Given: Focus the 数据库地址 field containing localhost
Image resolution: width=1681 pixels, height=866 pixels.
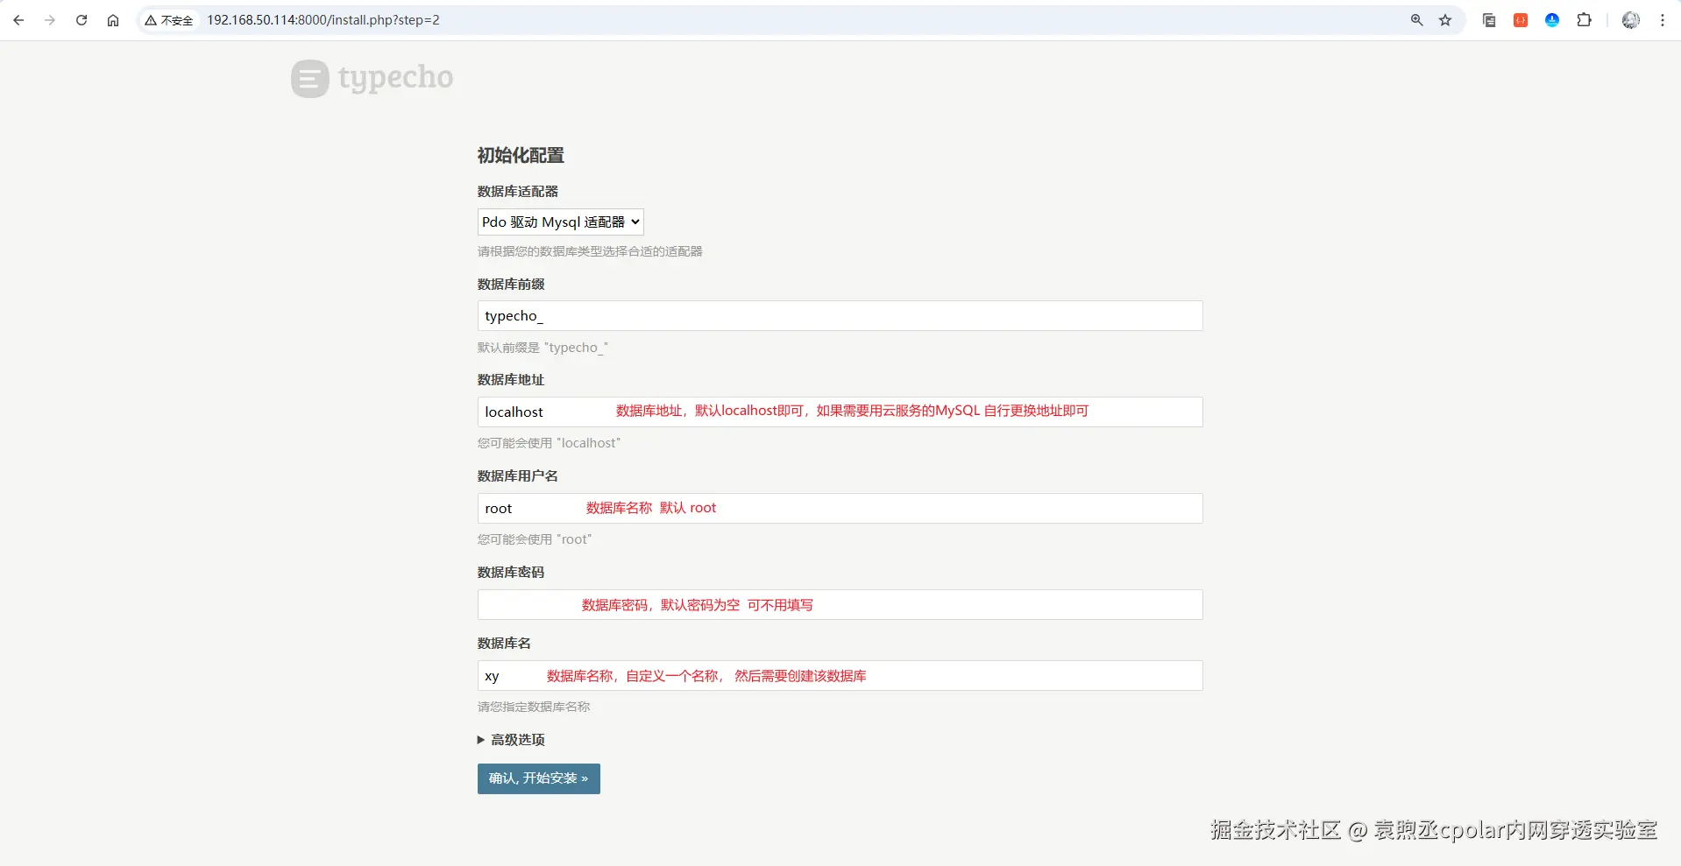Looking at the screenshot, I should [x=840, y=412].
